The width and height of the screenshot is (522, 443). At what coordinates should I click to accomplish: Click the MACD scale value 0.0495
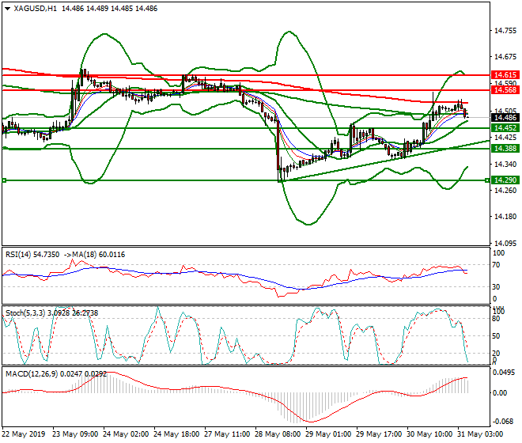[x=504, y=373]
